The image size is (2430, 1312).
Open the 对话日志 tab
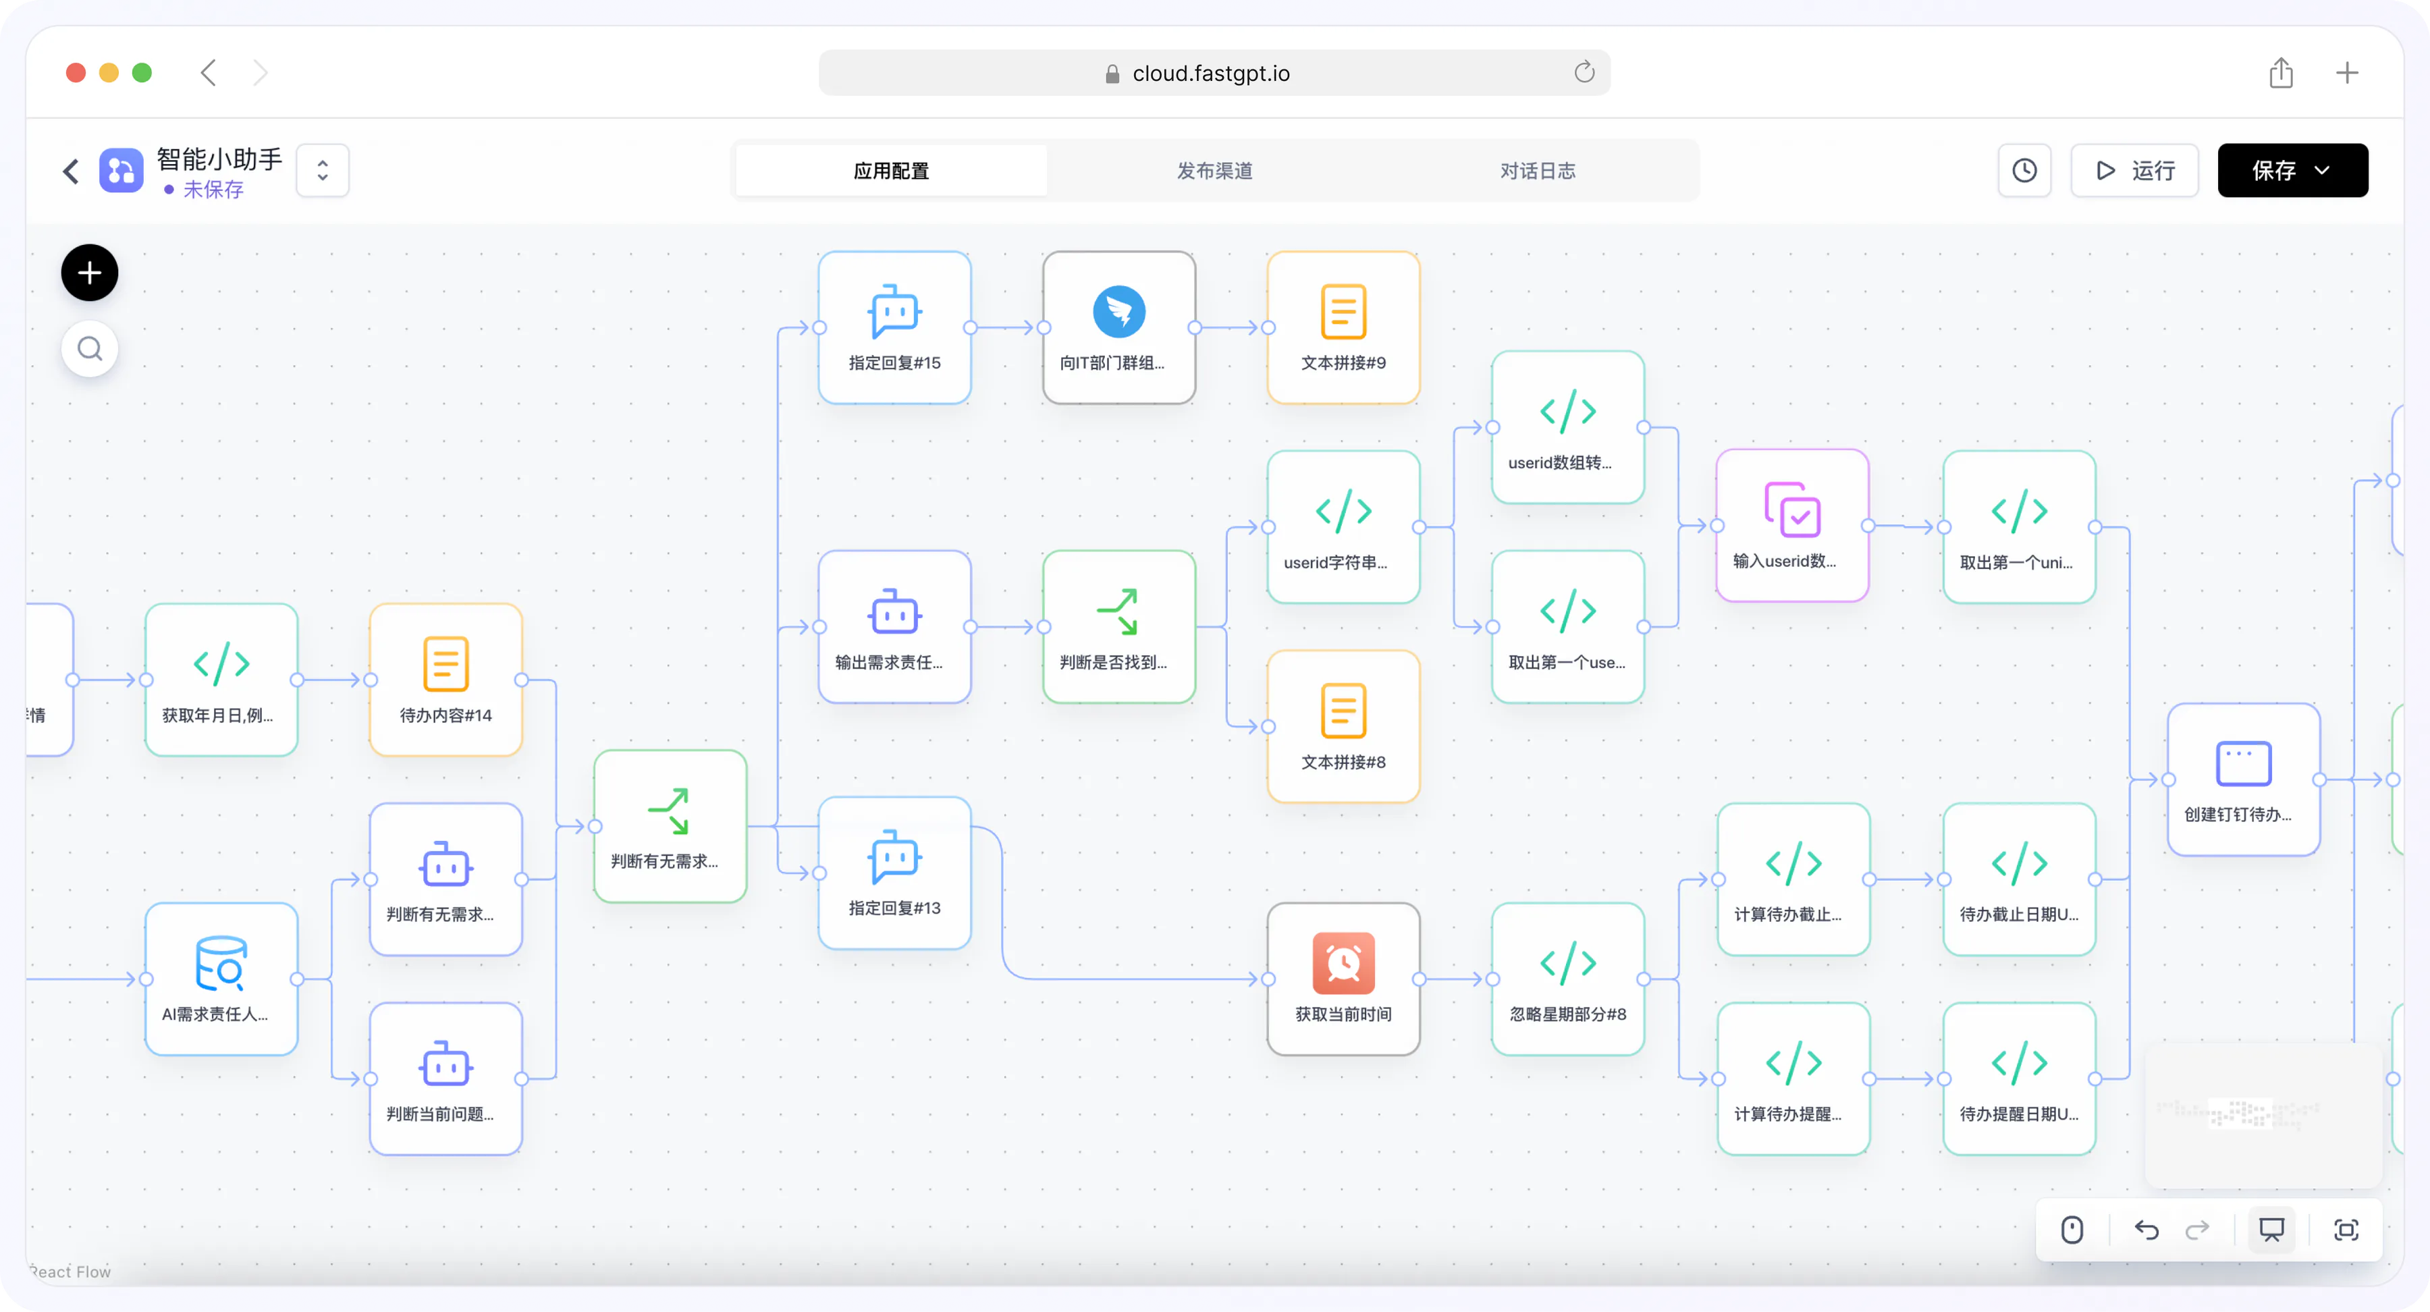pos(1538,171)
